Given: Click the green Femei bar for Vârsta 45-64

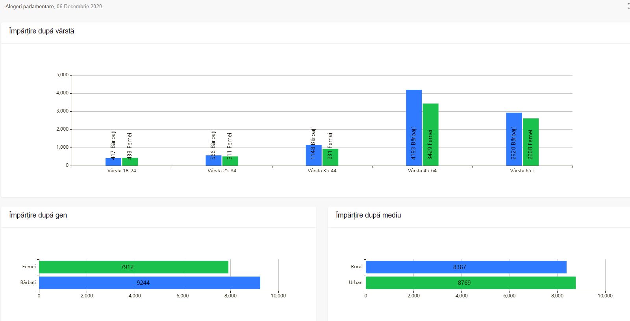Looking at the screenshot, I should [x=430, y=135].
